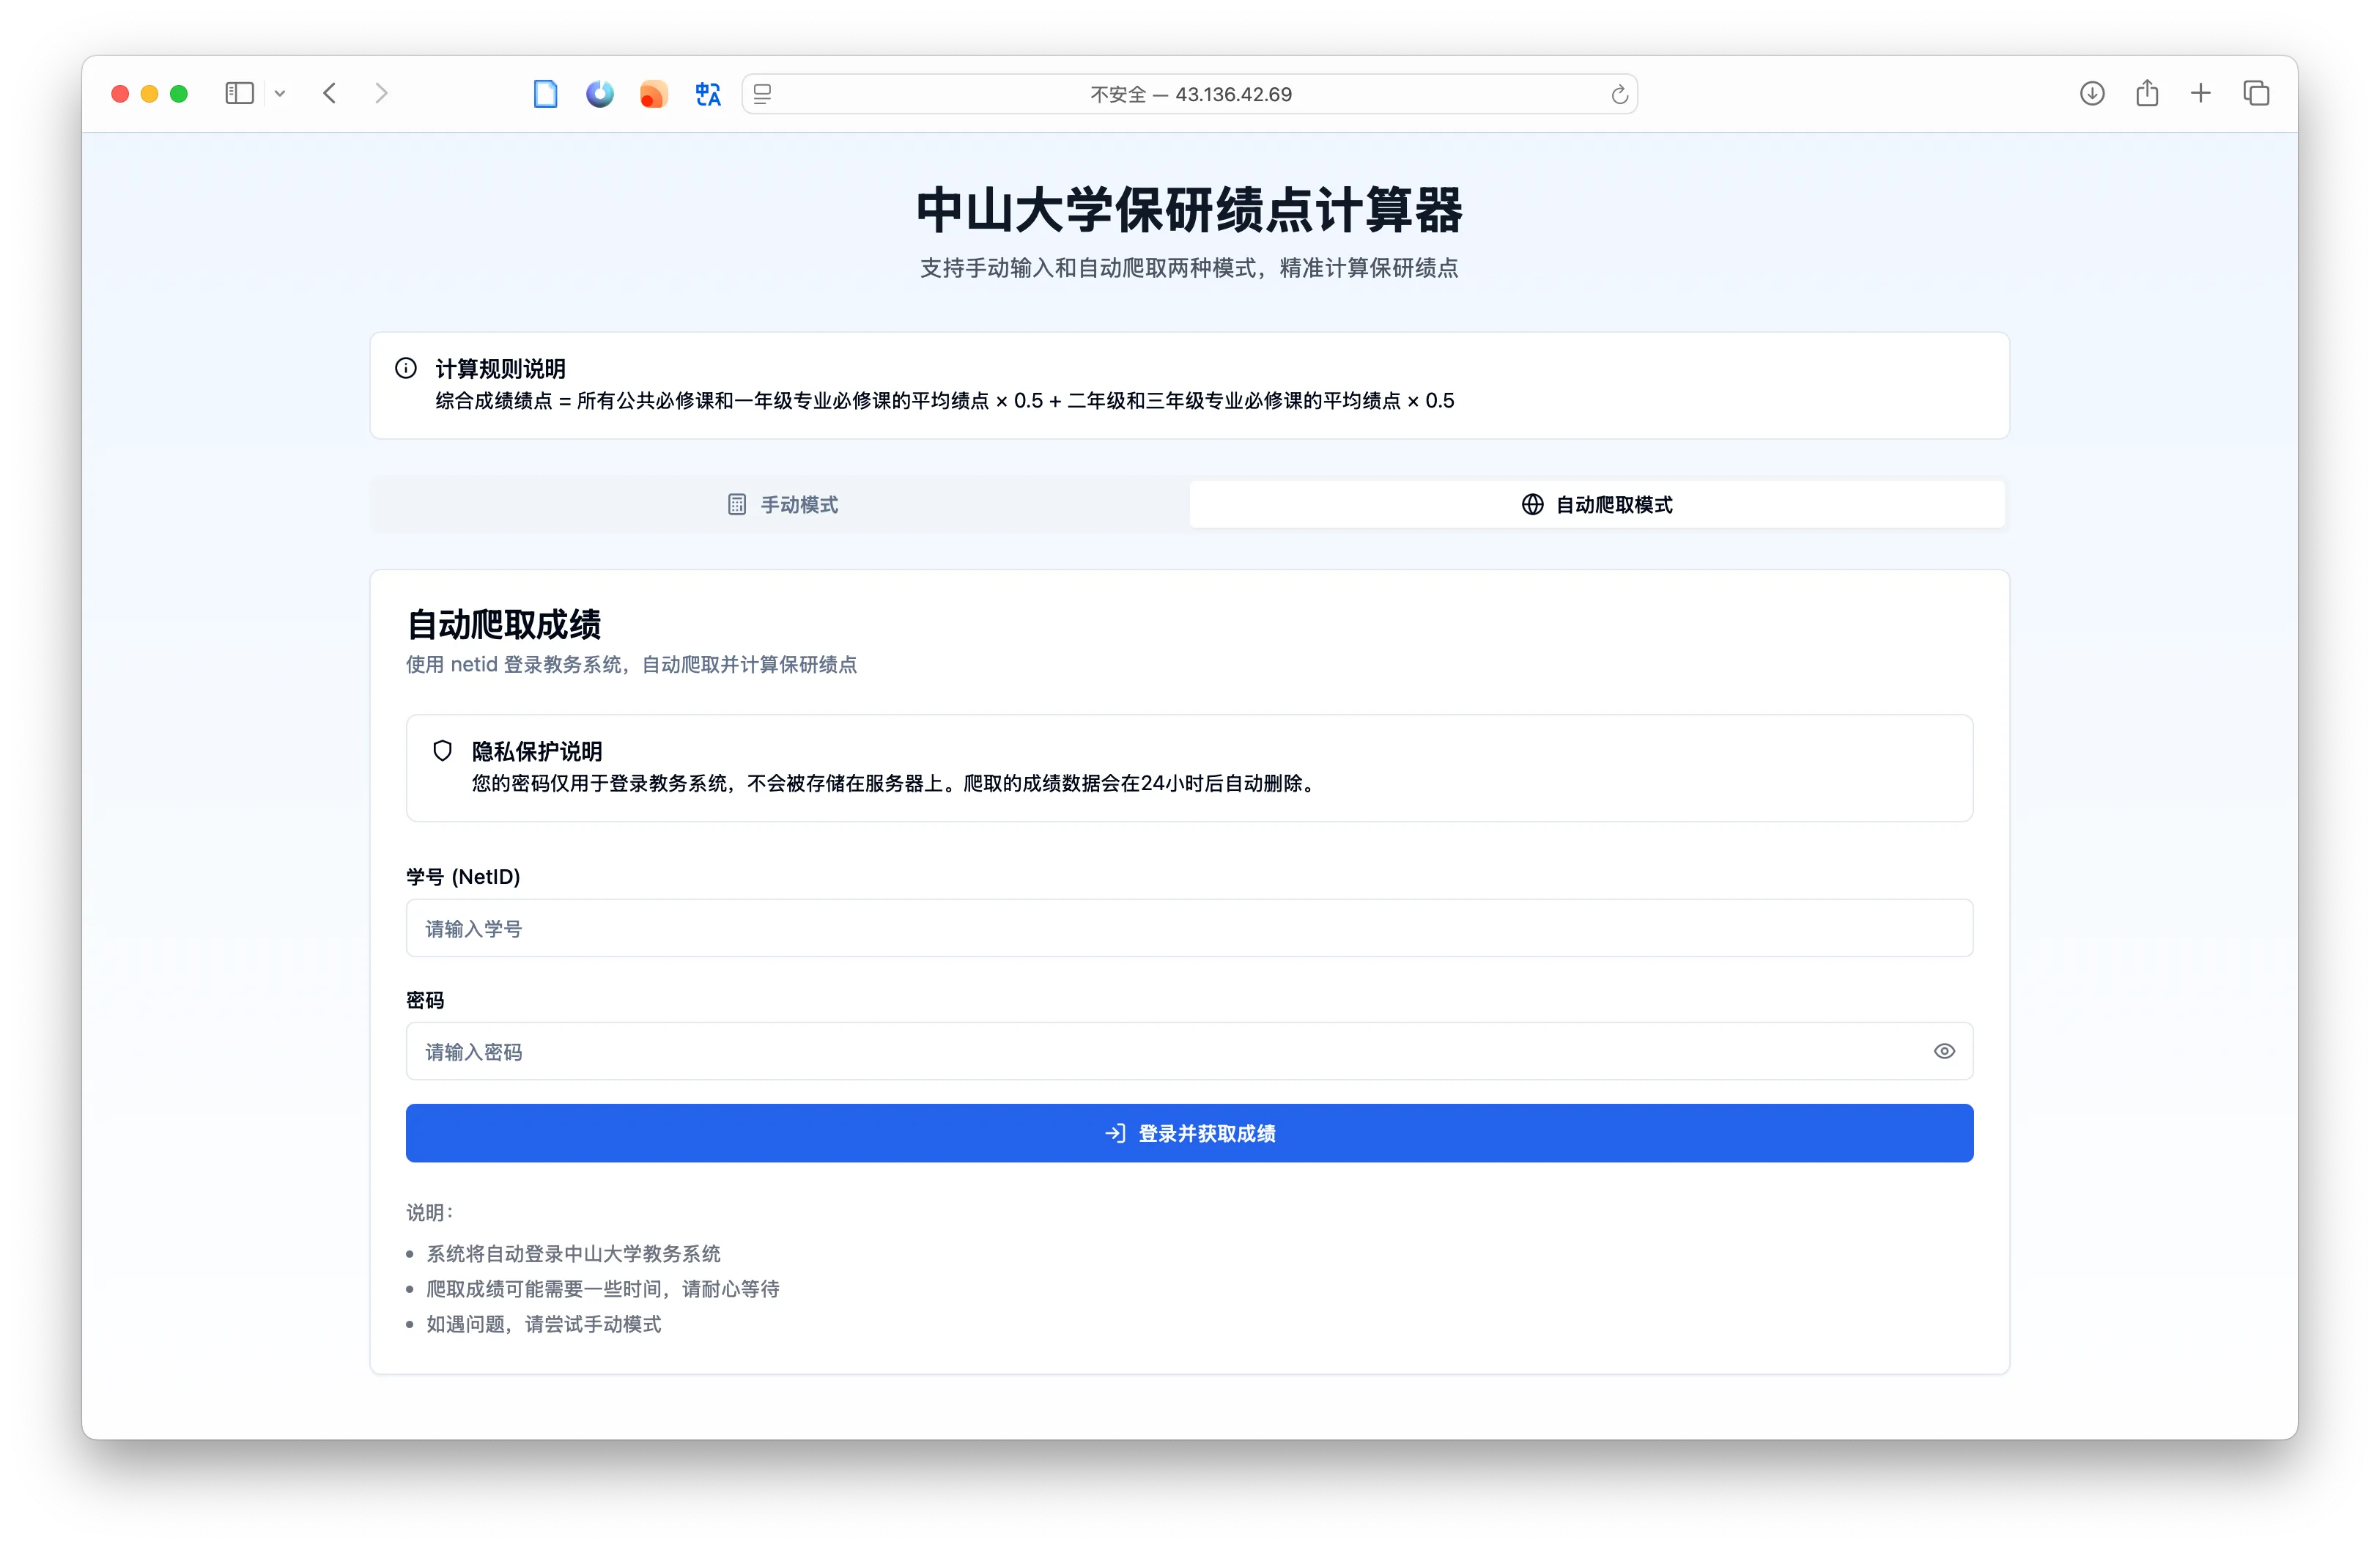Show Safari downloads
The image size is (2380, 1548).
pos(2092,94)
